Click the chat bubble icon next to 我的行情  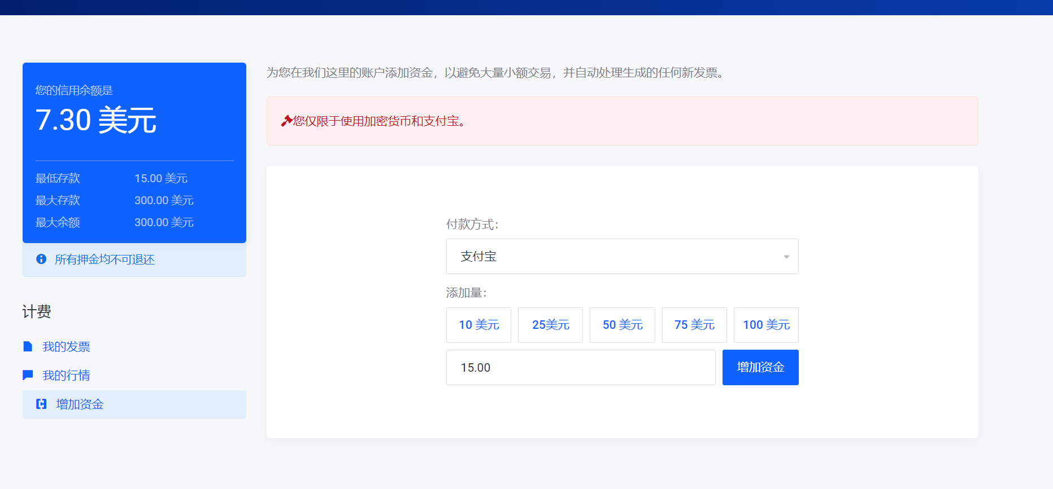(28, 375)
